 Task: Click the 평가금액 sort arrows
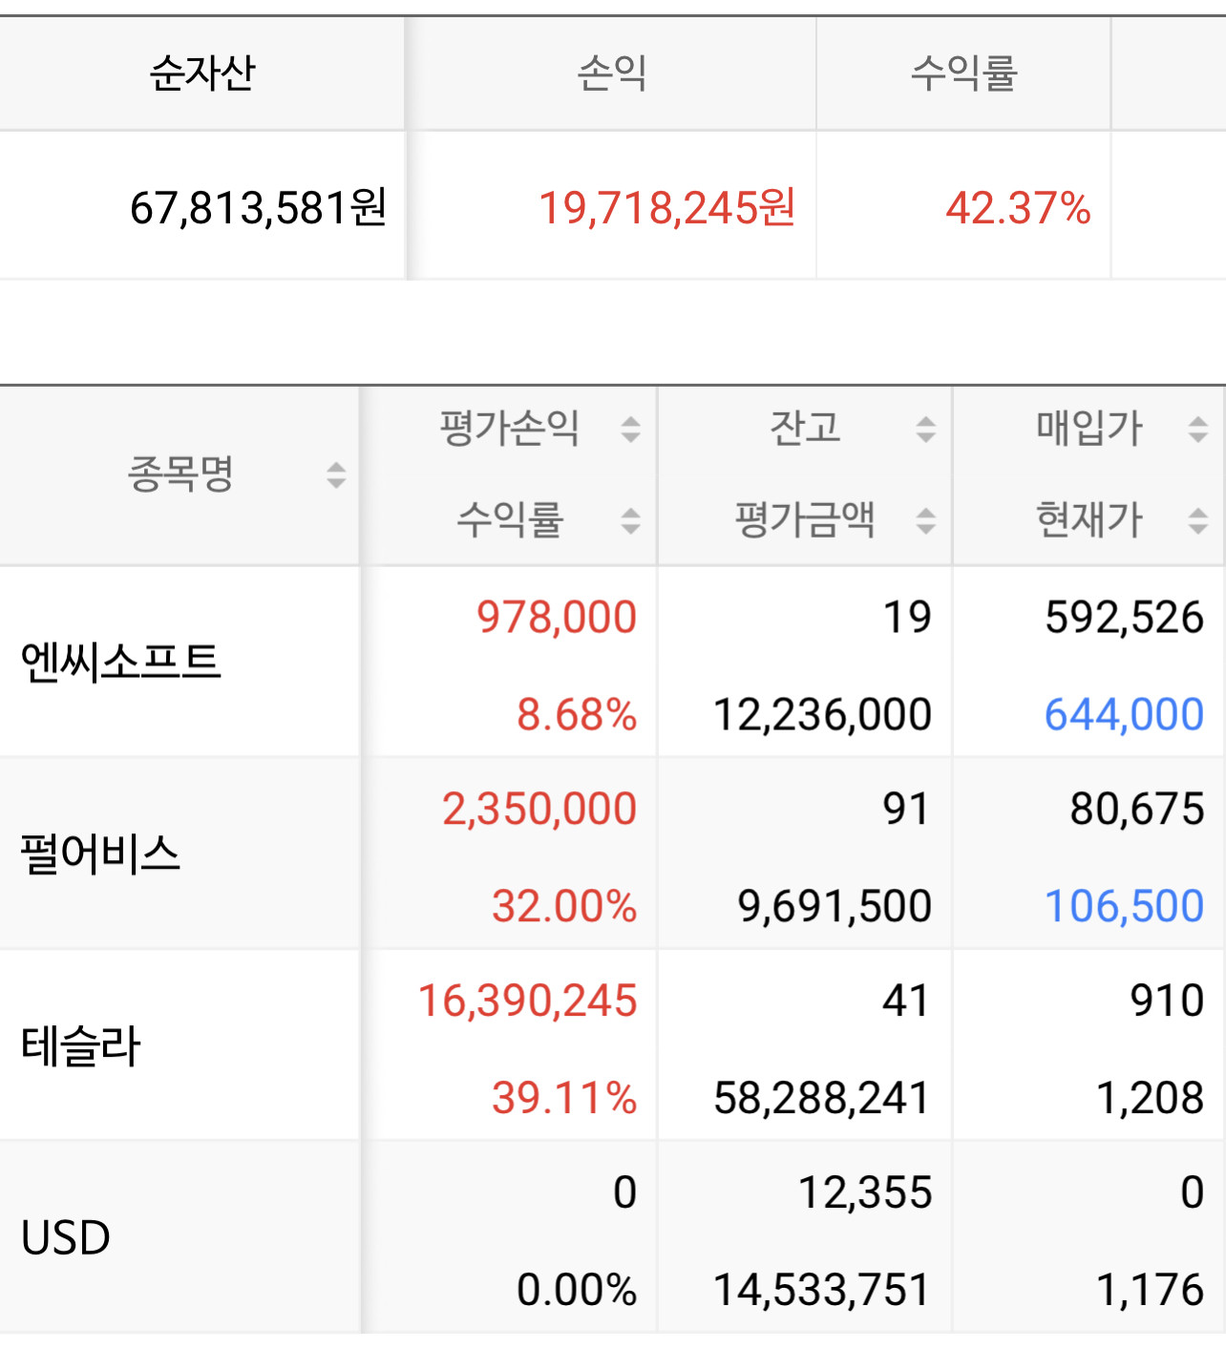coord(925,521)
